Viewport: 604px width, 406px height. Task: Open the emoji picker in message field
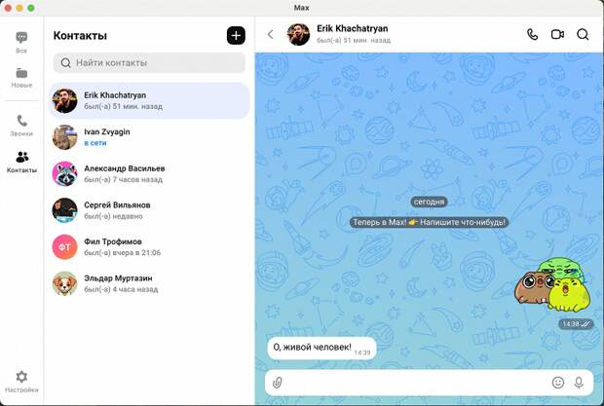click(x=558, y=382)
